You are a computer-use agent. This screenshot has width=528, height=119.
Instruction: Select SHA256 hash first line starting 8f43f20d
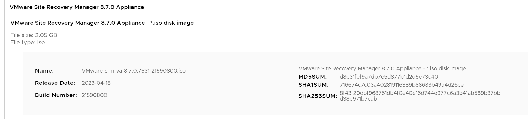coord(420,93)
